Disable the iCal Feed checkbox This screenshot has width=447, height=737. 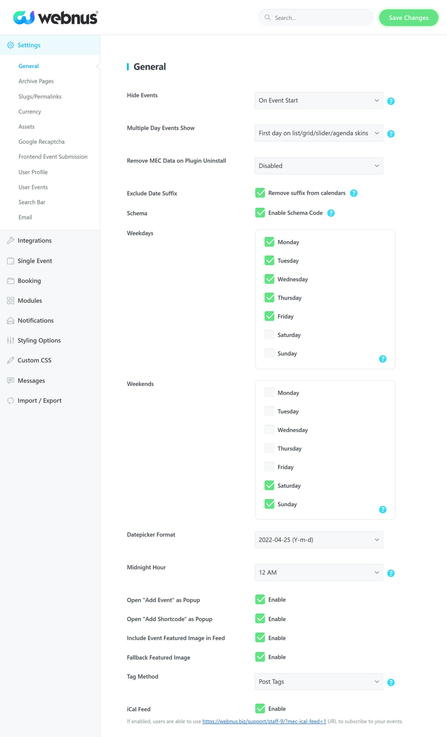[x=260, y=708]
